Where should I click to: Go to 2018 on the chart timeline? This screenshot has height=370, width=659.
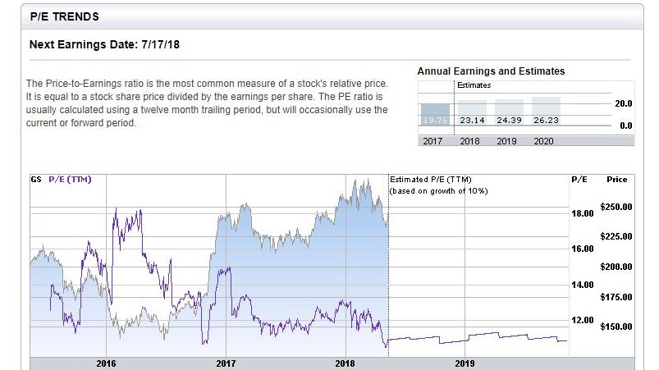[x=345, y=363]
